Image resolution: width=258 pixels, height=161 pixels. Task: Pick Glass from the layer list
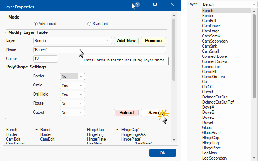(207, 128)
